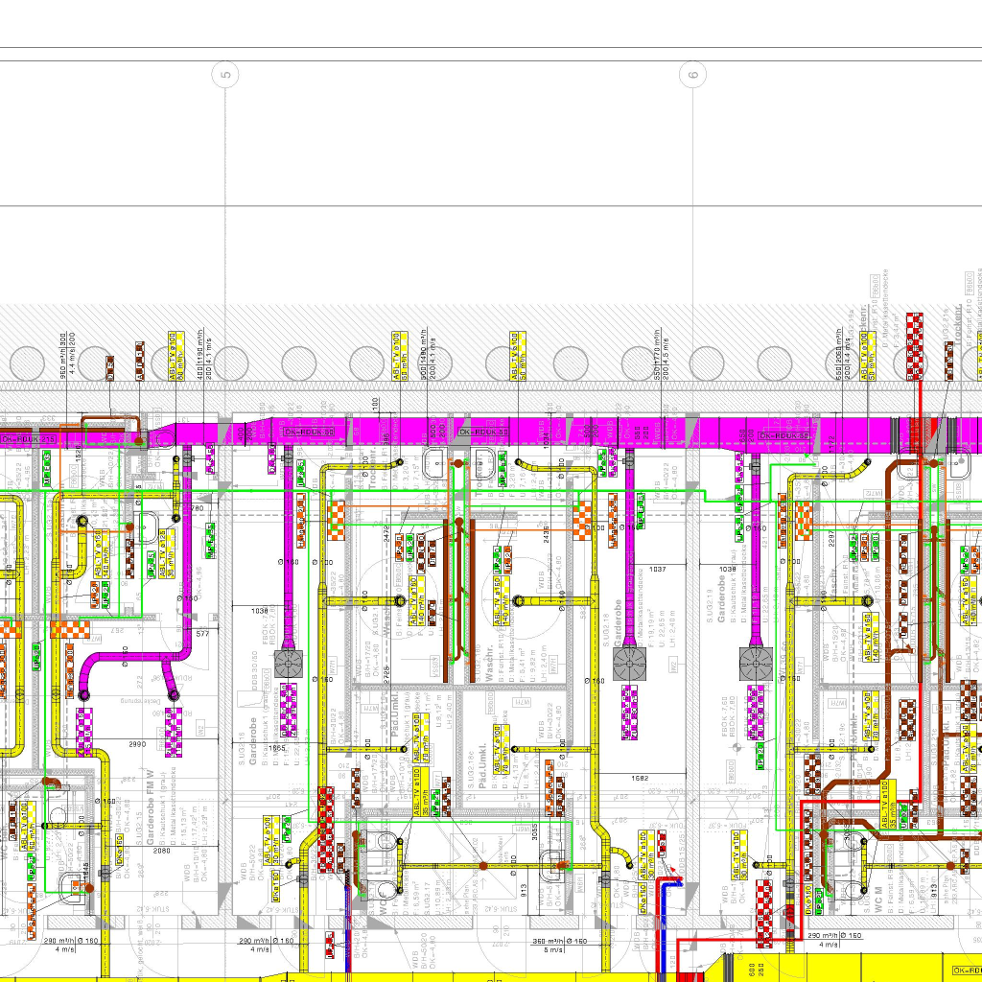Viewport: 982px width, 982px height.
Task: Click the OK=RDUK.213 duct elevation label
Action: tap(29, 438)
